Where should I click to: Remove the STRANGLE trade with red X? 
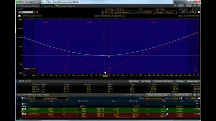coord(199,114)
